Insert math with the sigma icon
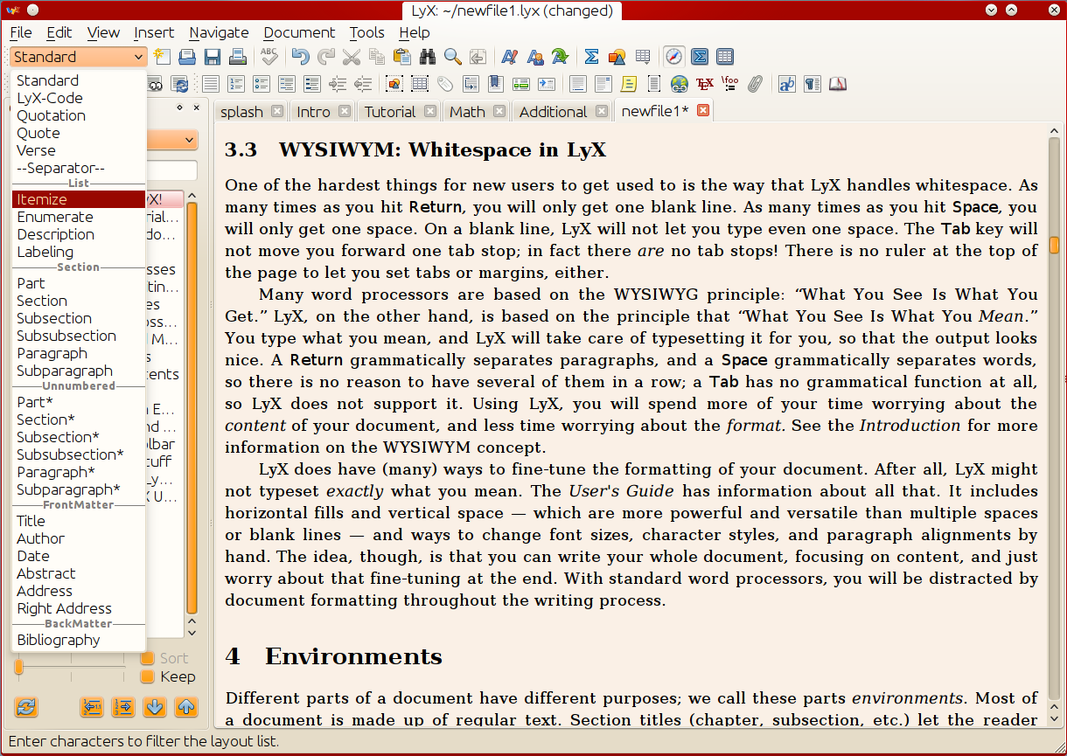This screenshot has width=1067, height=756. pos(592,57)
